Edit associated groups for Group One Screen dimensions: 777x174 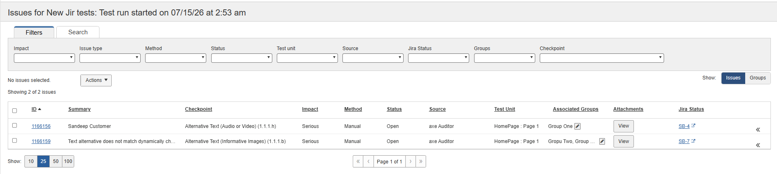(577, 126)
